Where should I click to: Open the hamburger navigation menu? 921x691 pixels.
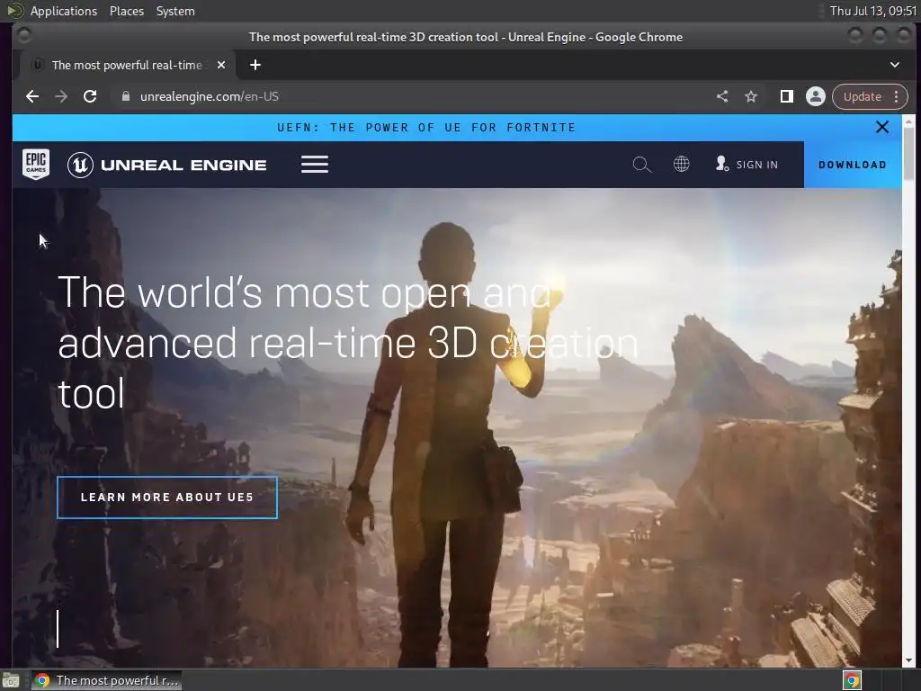[x=315, y=165]
